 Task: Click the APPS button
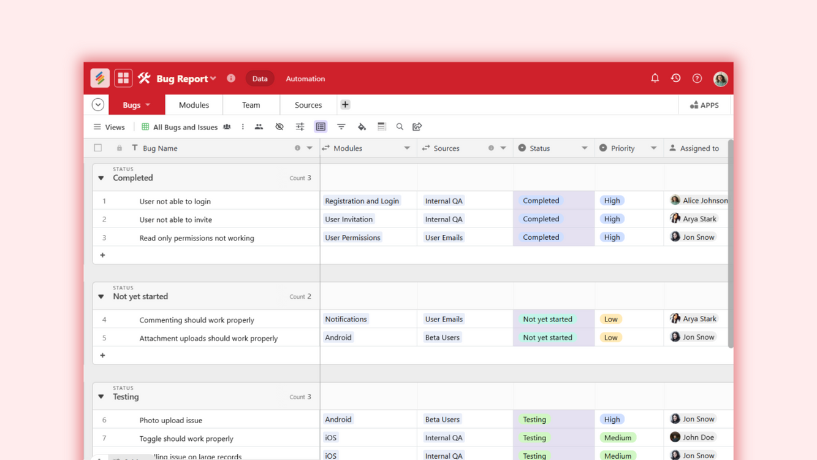[705, 105]
